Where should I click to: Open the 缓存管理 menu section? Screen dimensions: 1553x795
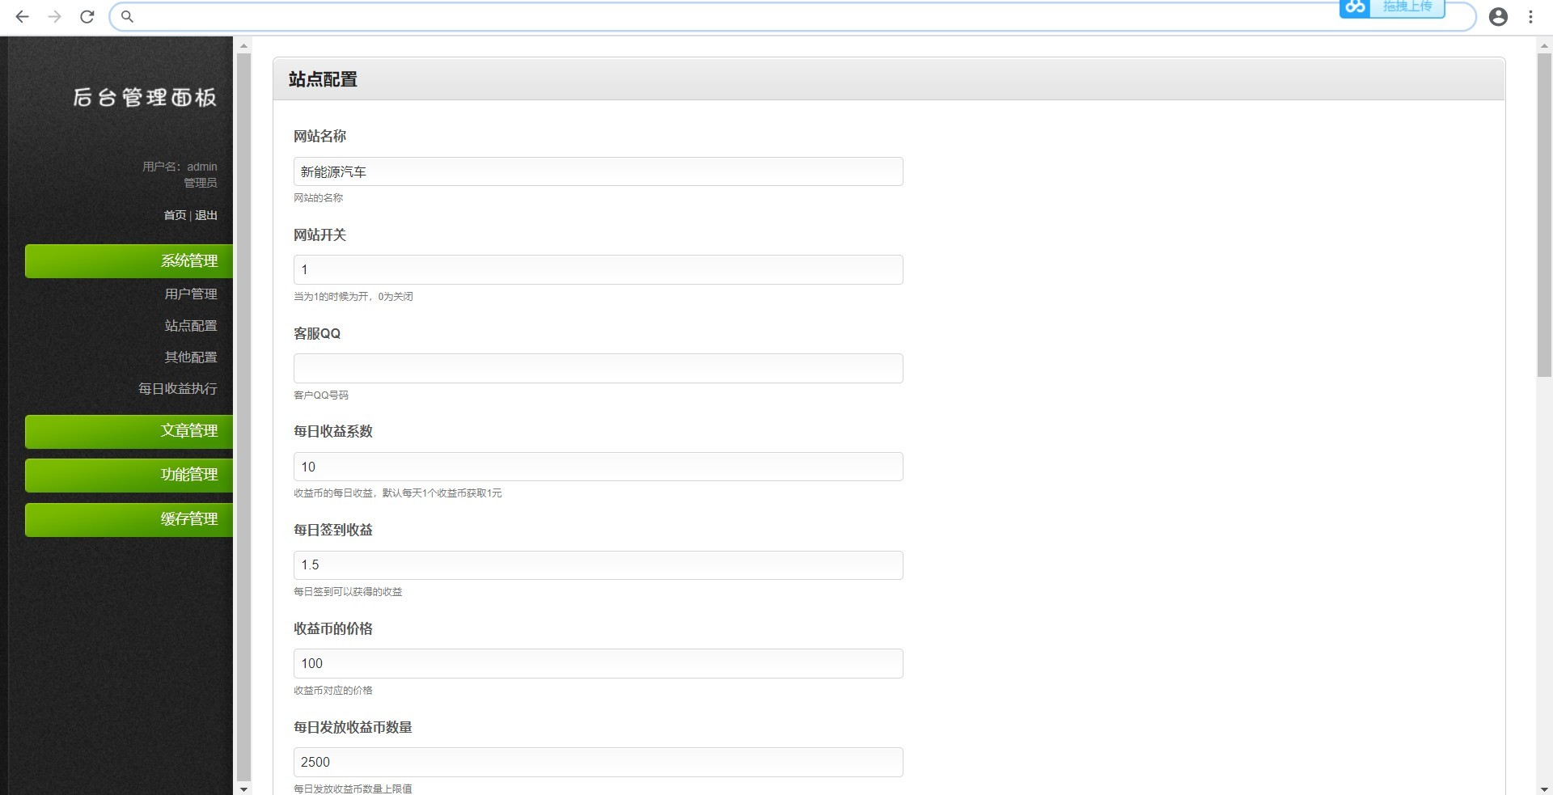click(x=129, y=519)
